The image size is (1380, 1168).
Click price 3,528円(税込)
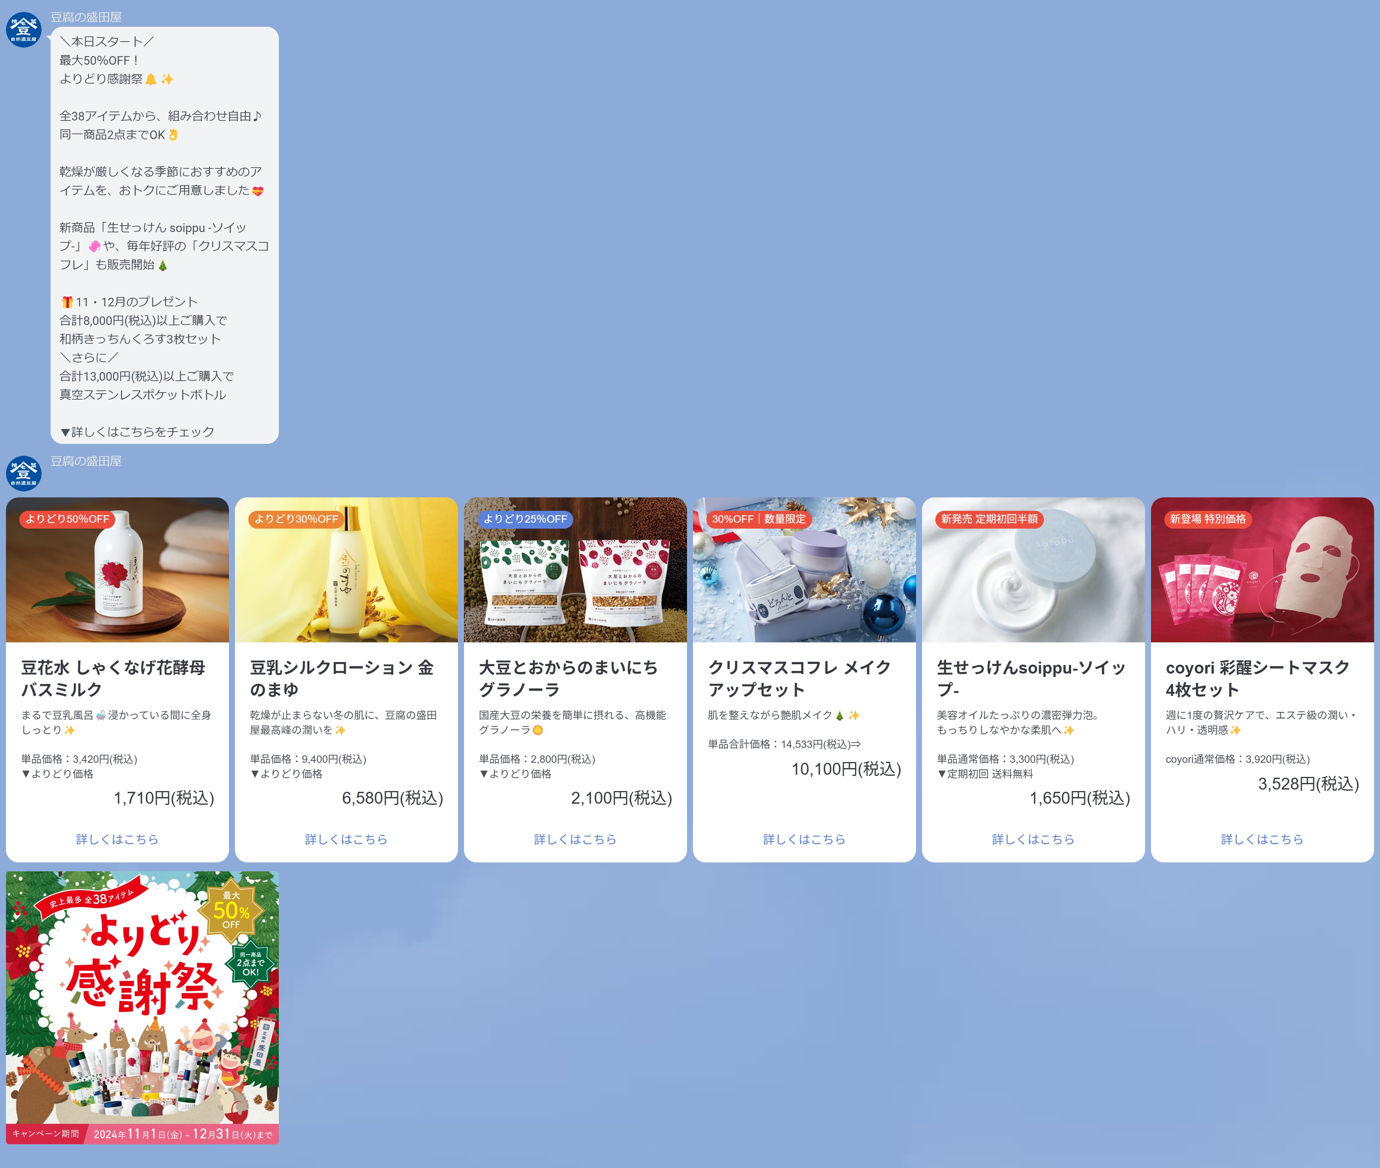[1309, 784]
